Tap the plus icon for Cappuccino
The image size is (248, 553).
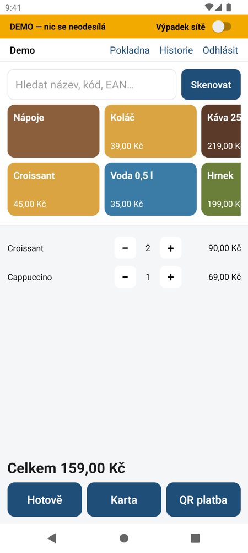pyautogui.click(x=171, y=277)
